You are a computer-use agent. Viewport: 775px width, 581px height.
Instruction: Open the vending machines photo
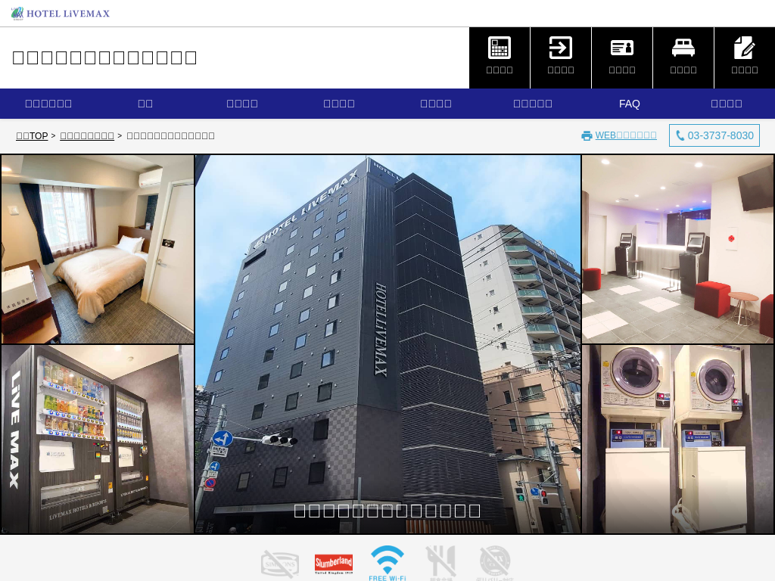point(98,439)
